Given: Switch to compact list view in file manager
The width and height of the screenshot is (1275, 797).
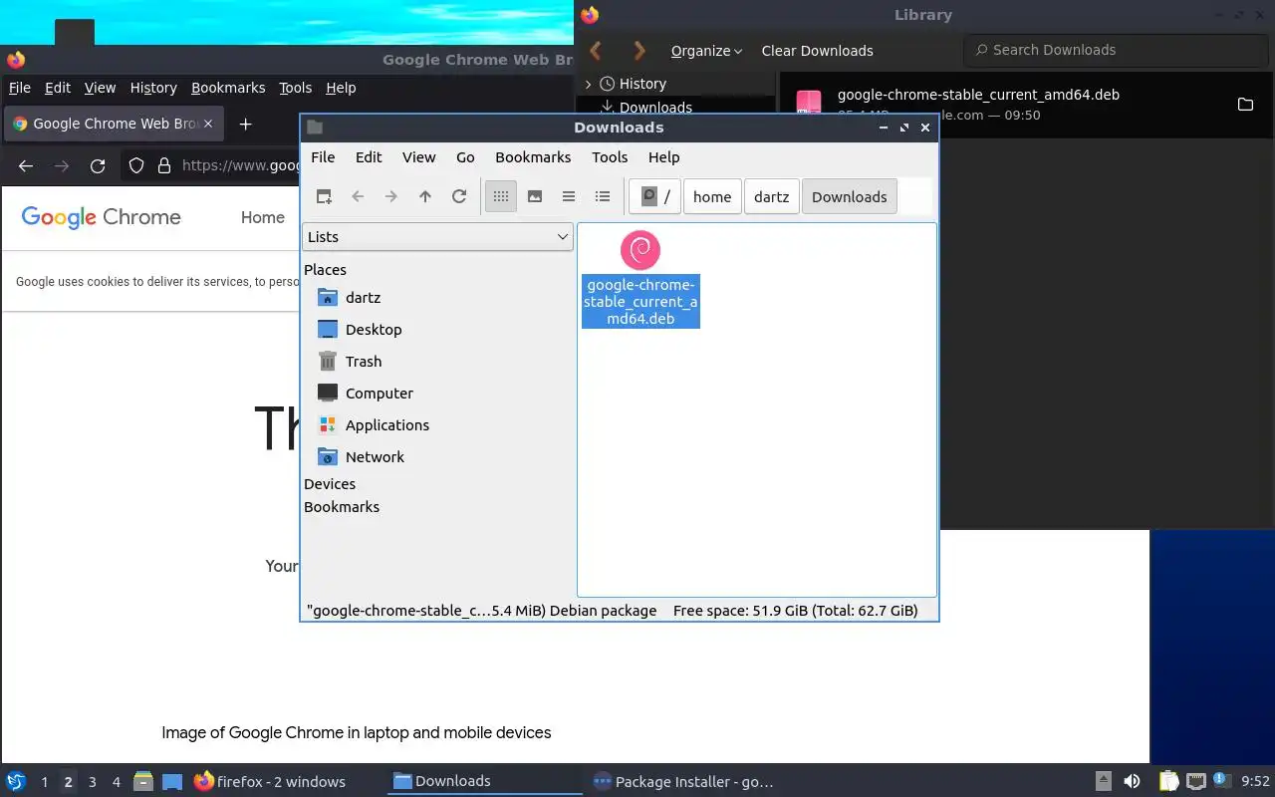Looking at the screenshot, I should tap(569, 196).
